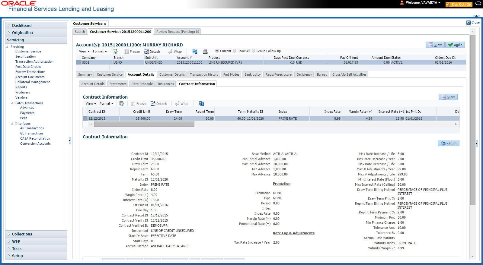Click the Sign Out [QA] button
The width and height of the screenshot is (483, 265).
459,5
